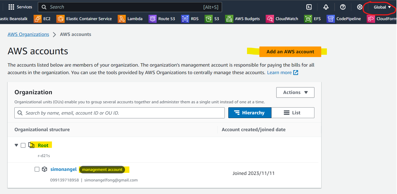The height and width of the screenshot is (194, 397).
Task: Click the Root organizational unit folder icon
Action: pyautogui.click(x=31, y=145)
